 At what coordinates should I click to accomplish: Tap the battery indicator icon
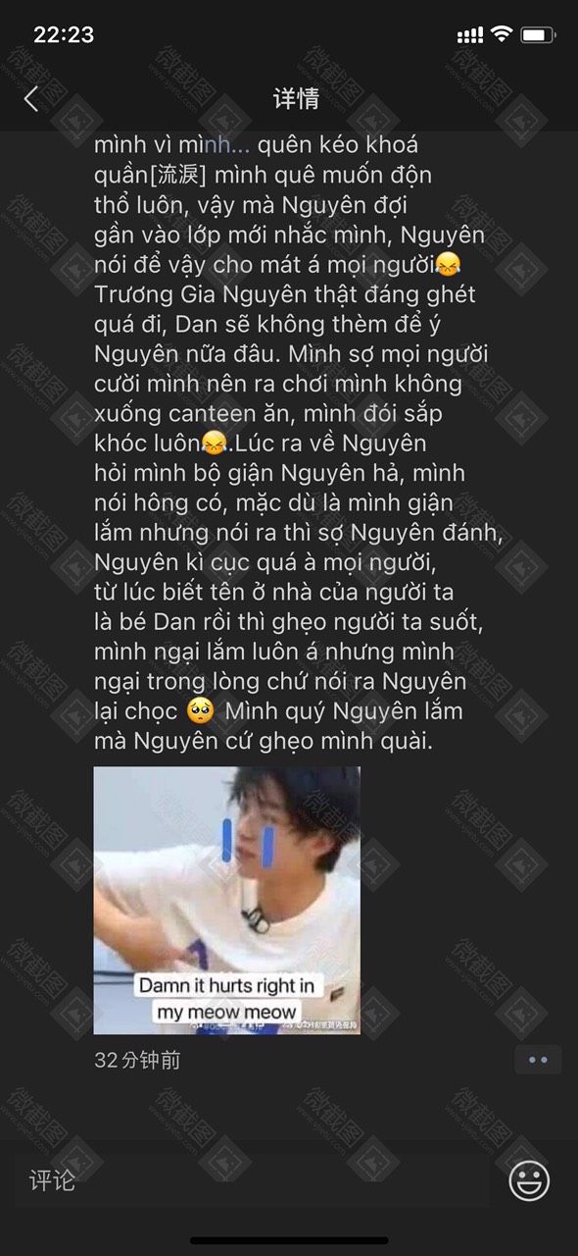pos(538,34)
